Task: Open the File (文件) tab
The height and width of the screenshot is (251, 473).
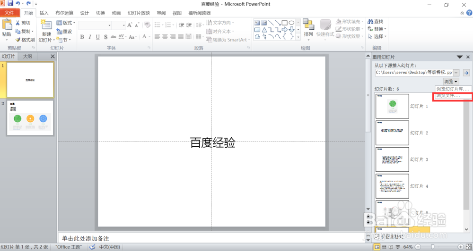Action: pyautogui.click(x=9, y=13)
